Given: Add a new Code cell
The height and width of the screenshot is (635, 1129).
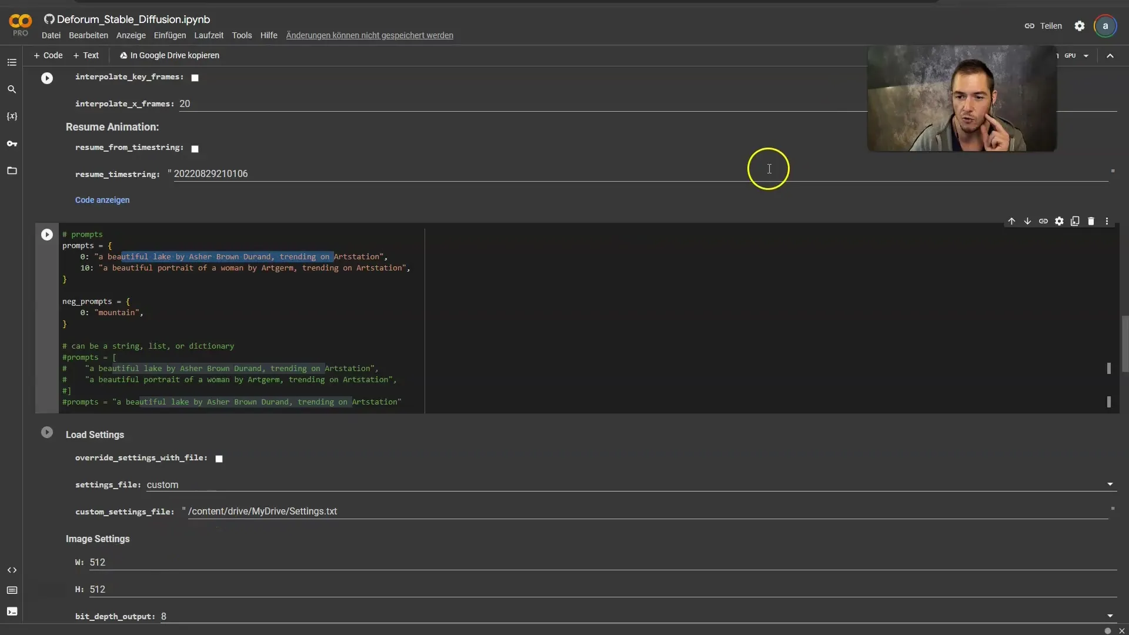Looking at the screenshot, I should coord(48,55).
